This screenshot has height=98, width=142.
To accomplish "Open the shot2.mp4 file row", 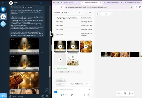I will pos(73,26).
